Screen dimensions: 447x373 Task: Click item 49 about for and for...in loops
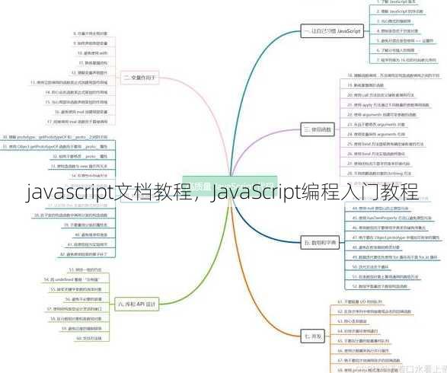tap(394, 257)
